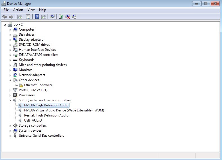Select NVIDIA High Definition Audio device
This screenshot has height=160, width=222.
tap(46, 105)
